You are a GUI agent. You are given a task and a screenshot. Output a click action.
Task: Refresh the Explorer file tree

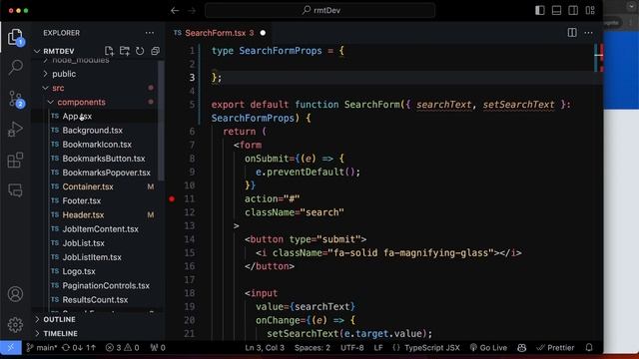coord(140,51)
